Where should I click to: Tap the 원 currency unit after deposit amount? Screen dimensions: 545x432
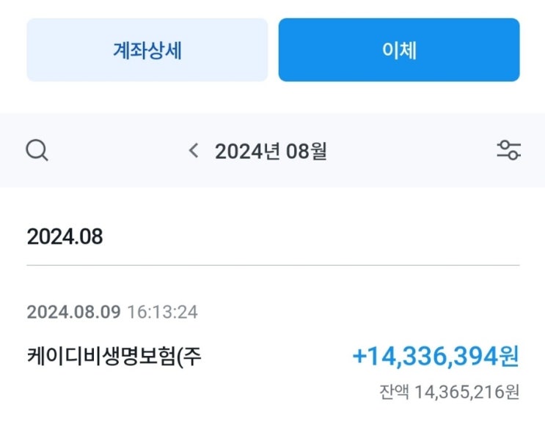[510, 357]
